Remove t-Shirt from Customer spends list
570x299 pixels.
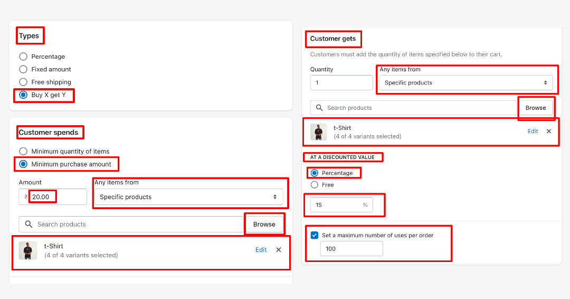pos(279,250)
